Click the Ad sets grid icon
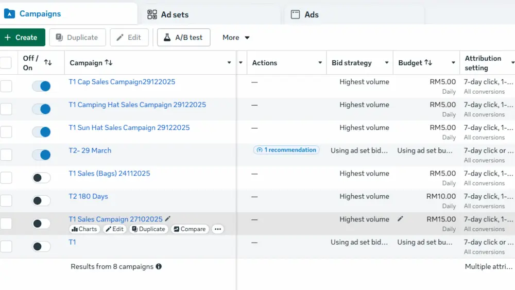This screenshot has width=515, height=290. 152,14
